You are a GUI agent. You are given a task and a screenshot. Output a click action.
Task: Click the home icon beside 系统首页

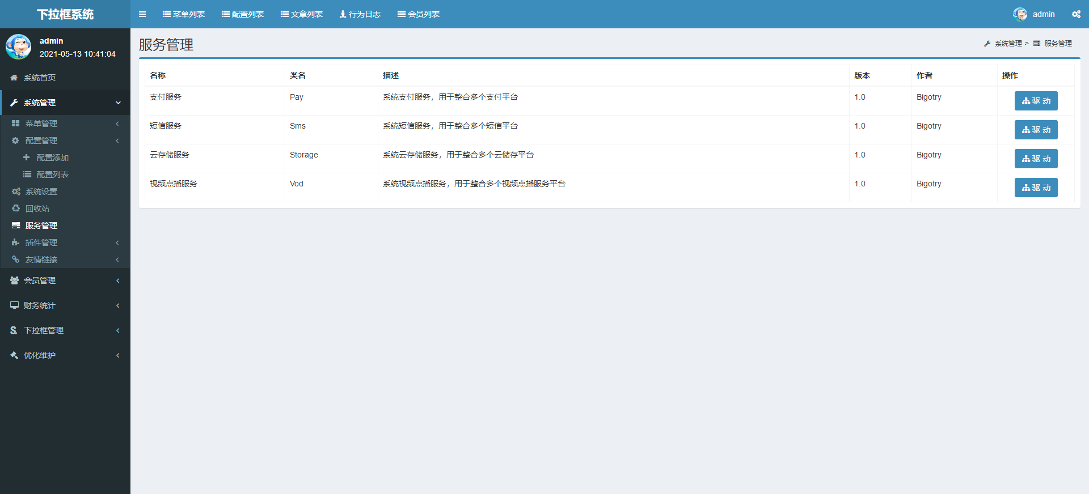pyautogui.click(x=14, y=78)
